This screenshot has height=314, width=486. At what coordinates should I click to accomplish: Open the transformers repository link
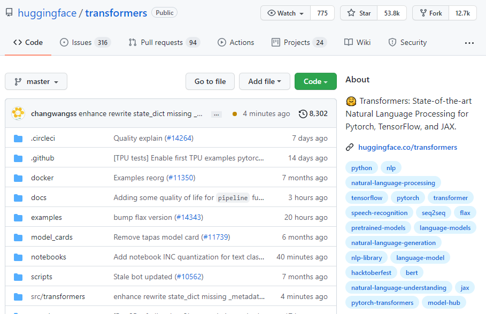click(116, 13)
